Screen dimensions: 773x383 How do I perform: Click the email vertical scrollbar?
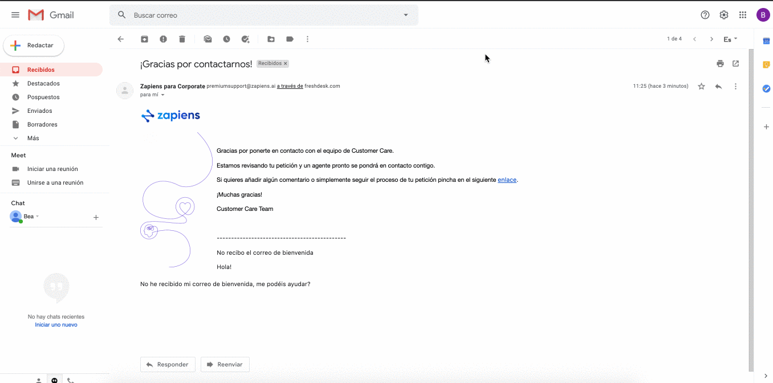[x=751, y=210]
